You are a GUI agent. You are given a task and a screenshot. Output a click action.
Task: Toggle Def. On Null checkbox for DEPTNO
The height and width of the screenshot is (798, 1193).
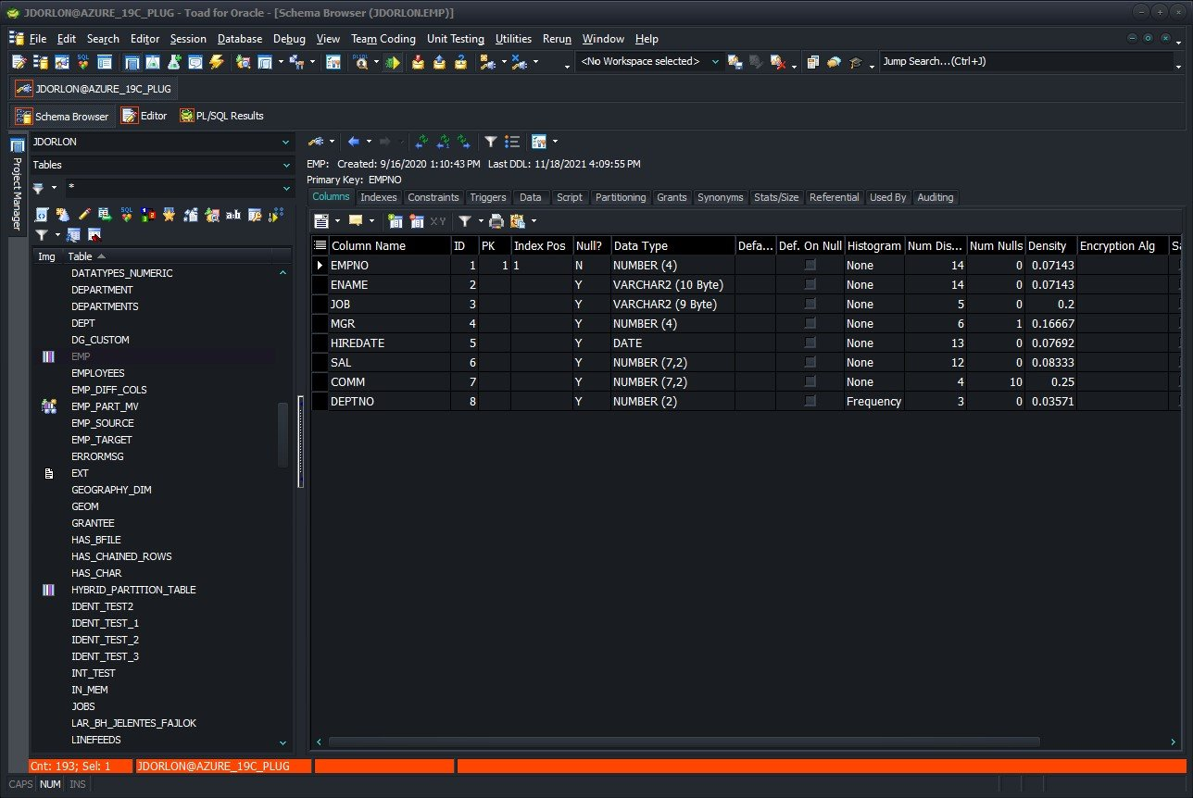810,401
